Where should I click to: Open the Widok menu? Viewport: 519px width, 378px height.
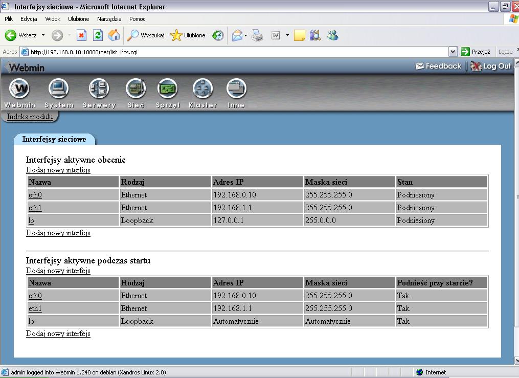tap(53, 19)
